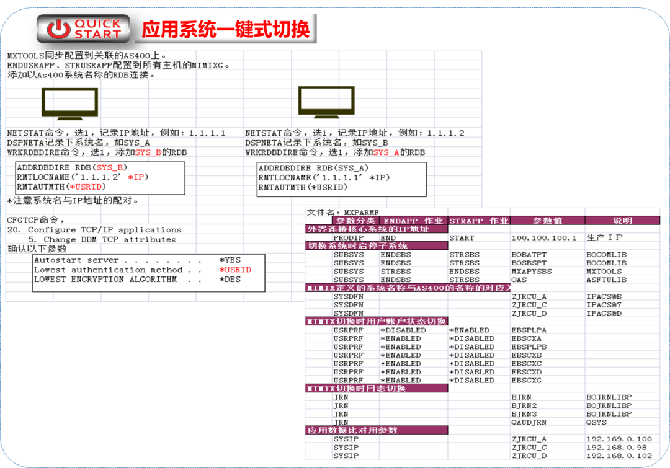Select the RMTLOCNAME('1.1.1.2' *IP) line
Viewport: 670px width, 468px height.
(83, 177)
